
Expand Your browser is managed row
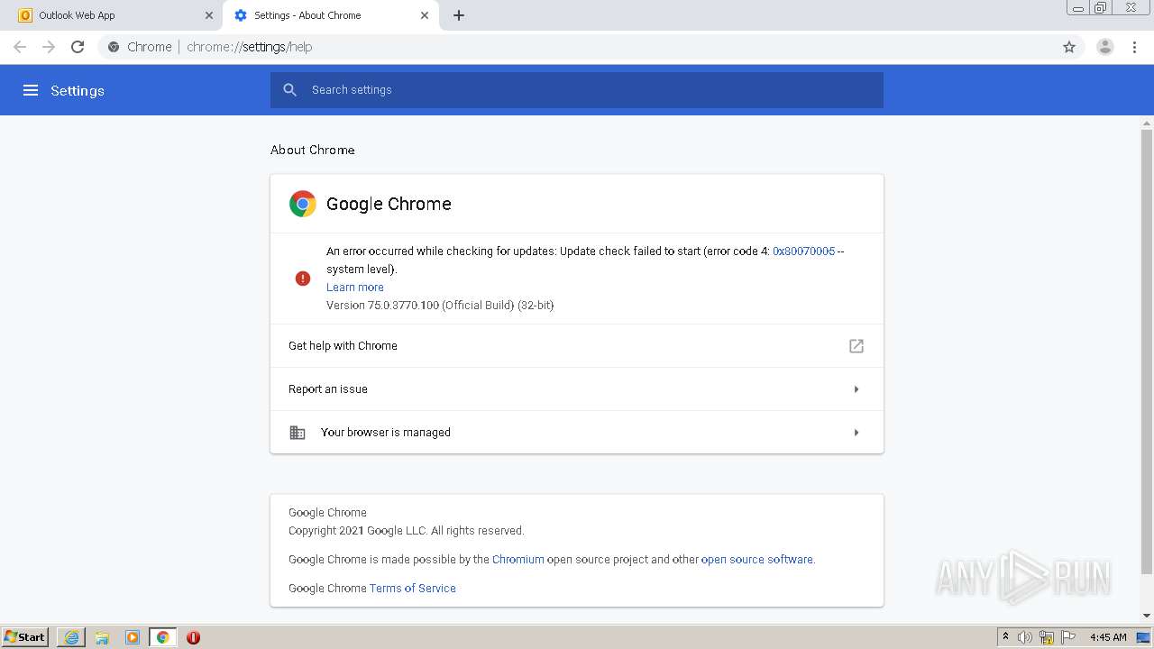[x=856, y=433]
